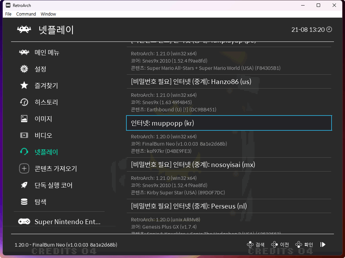345x258 pixels.
Task: Click the Super Nintendo gamepad icon
Action: [x=24, y=221]
